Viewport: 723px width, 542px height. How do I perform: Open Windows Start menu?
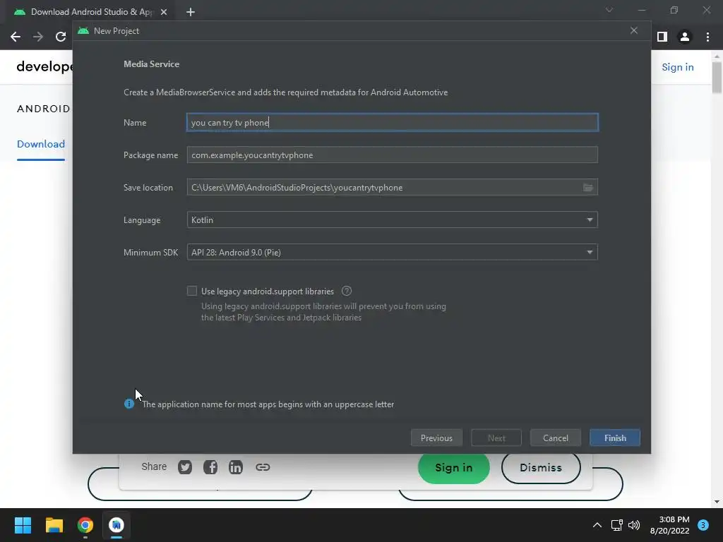(x=23, y=525)
